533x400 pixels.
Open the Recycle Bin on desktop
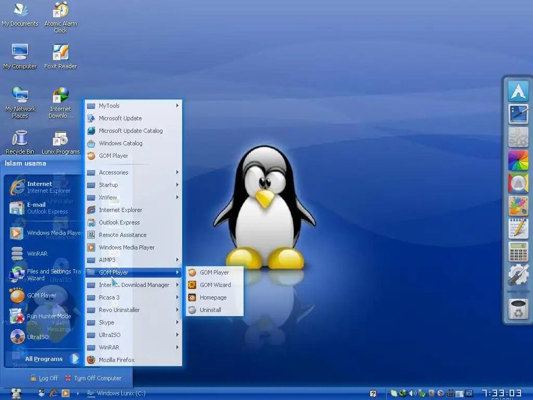20,142
